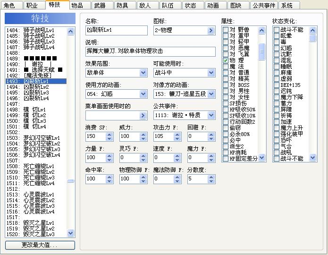Open the menu-screen animation picker arrow

pos(143,115)
